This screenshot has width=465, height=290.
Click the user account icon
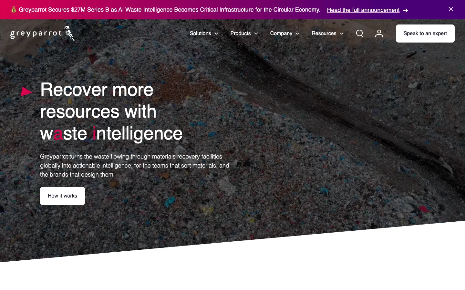click(379, 34)
